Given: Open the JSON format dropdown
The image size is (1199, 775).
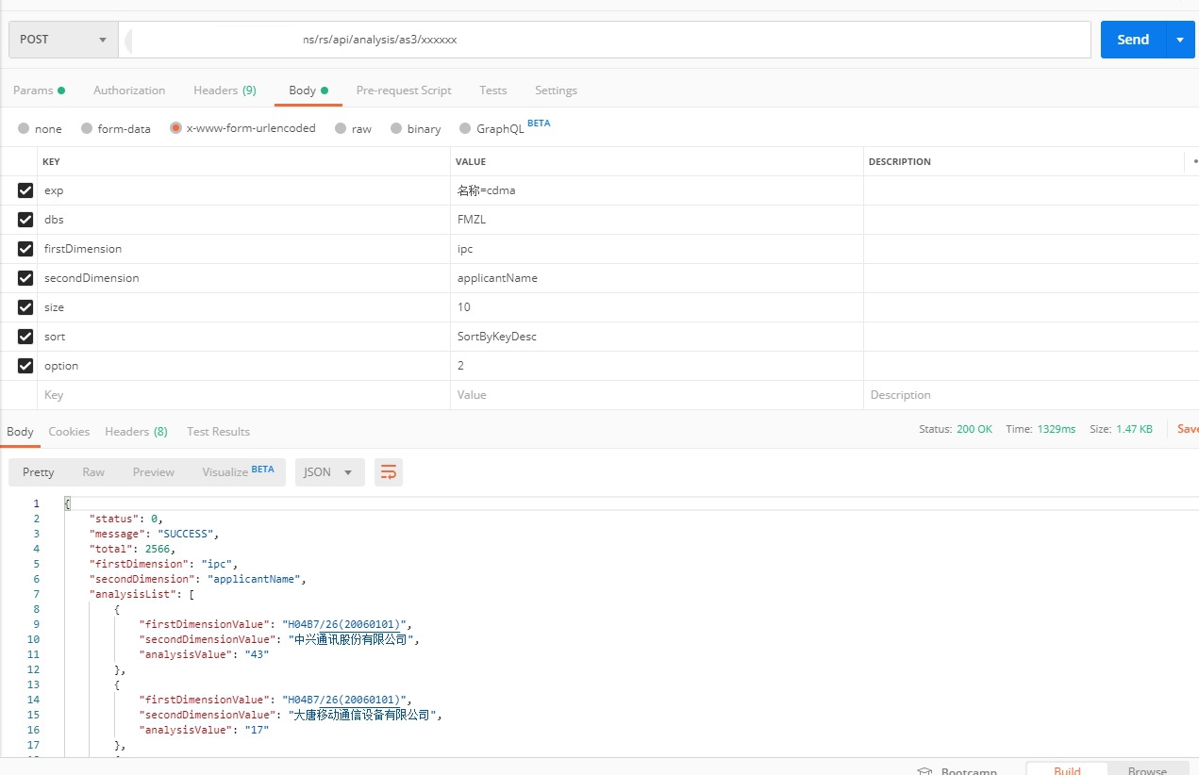Looking at the screenshot, I should [x=329, y=472].
